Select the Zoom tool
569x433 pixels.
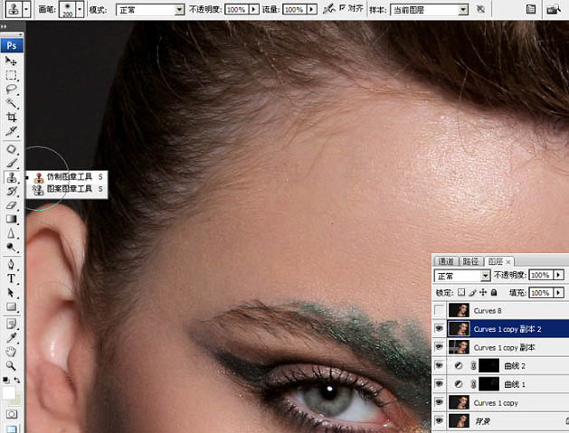pyautogui.click(x=11, y=365)
